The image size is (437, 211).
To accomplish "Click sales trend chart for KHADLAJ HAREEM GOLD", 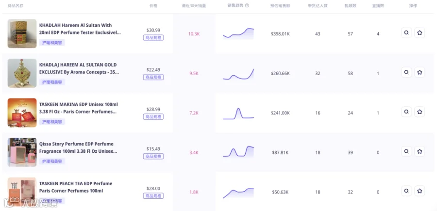I will coord(238,74).
